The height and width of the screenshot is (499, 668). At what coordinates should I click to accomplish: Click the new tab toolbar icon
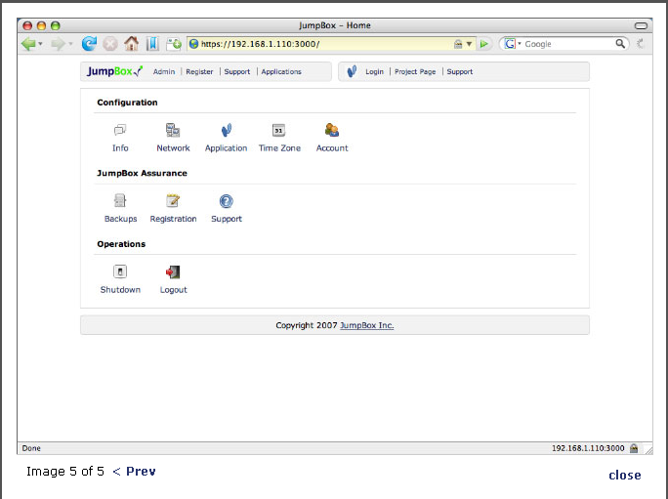pos(174,44)
